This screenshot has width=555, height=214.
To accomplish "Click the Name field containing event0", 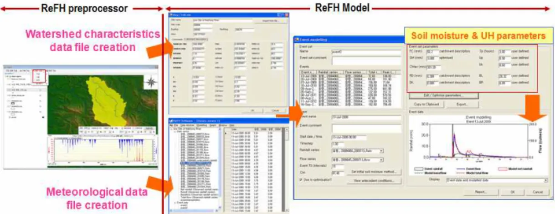I will coord(365,52).
